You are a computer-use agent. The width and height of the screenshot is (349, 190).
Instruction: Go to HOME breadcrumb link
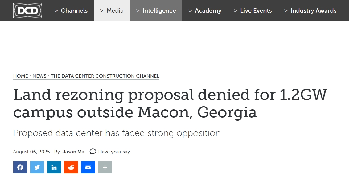pyautogui.click(x=20, y=76)
